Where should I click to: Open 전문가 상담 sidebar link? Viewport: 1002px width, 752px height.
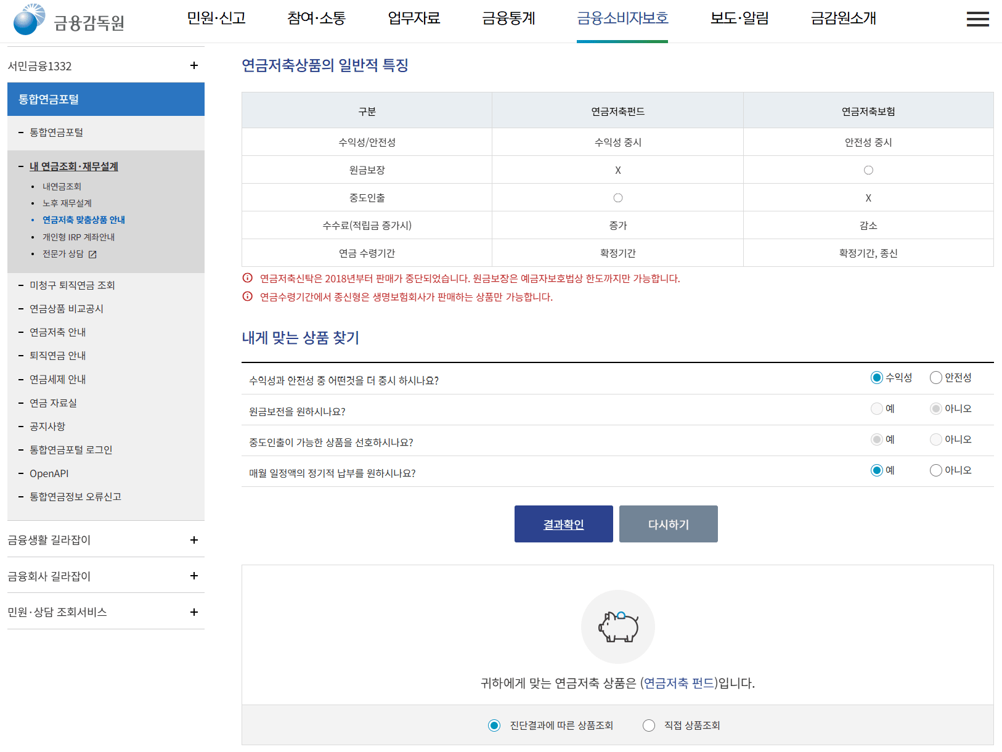pyautogui.click(x=63, y=254)
